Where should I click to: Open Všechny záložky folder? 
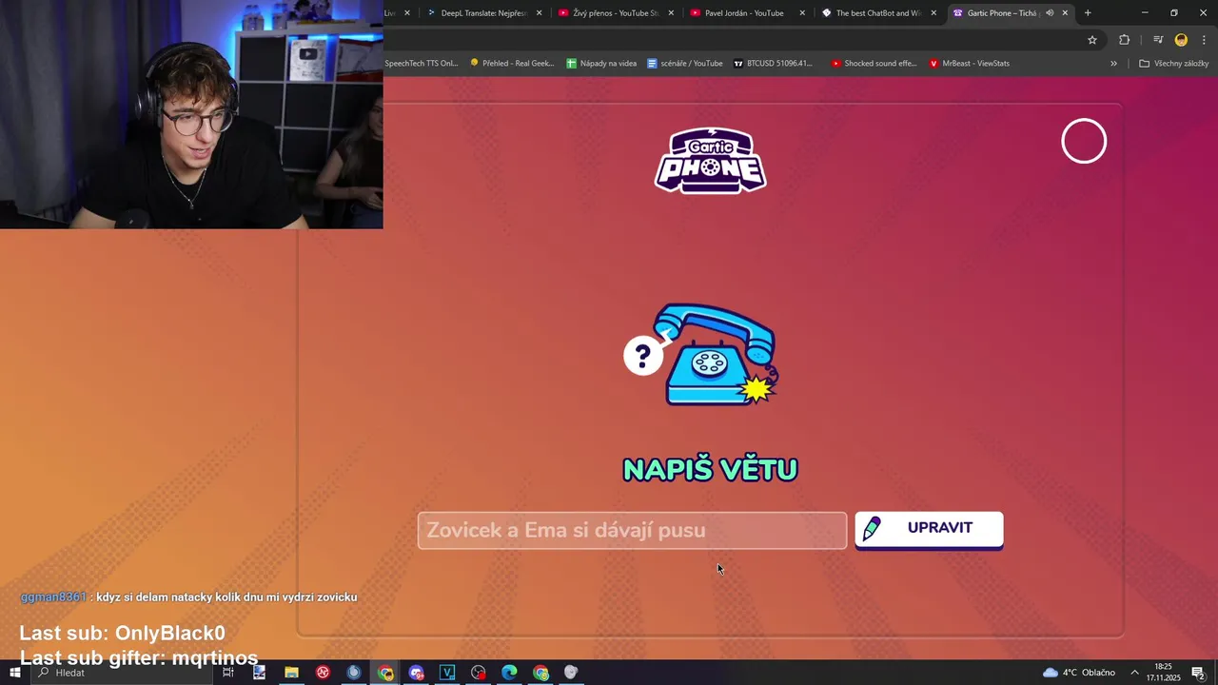[1173, 64]
